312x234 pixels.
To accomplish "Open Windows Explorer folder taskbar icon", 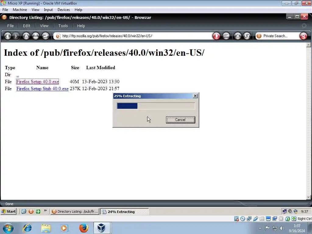I will pos(46,228).
